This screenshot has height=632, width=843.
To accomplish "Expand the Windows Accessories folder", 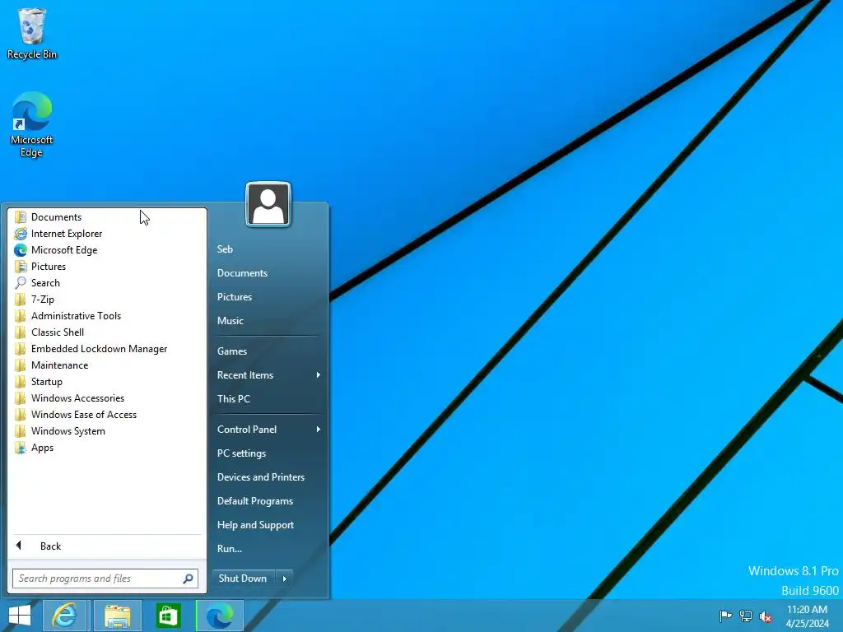I will point(106,398).
